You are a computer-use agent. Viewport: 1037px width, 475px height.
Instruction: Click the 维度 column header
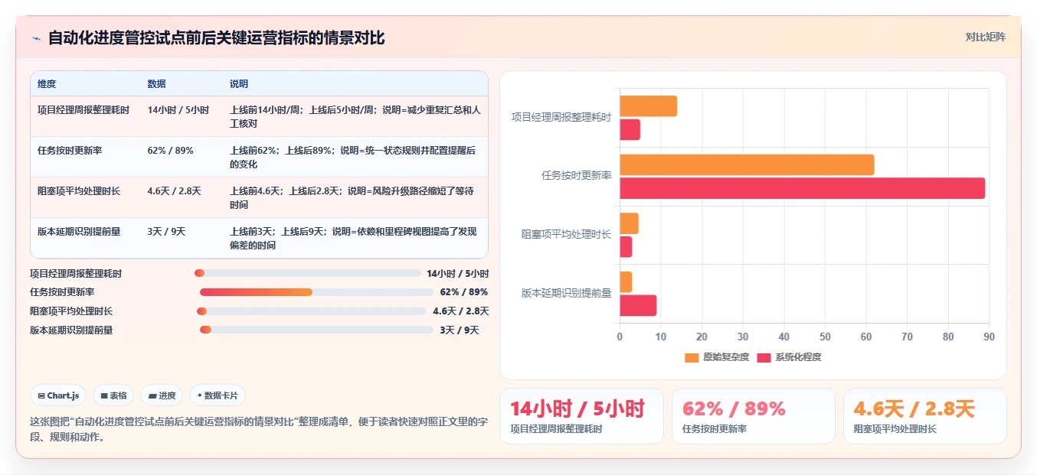coord(47,84)
